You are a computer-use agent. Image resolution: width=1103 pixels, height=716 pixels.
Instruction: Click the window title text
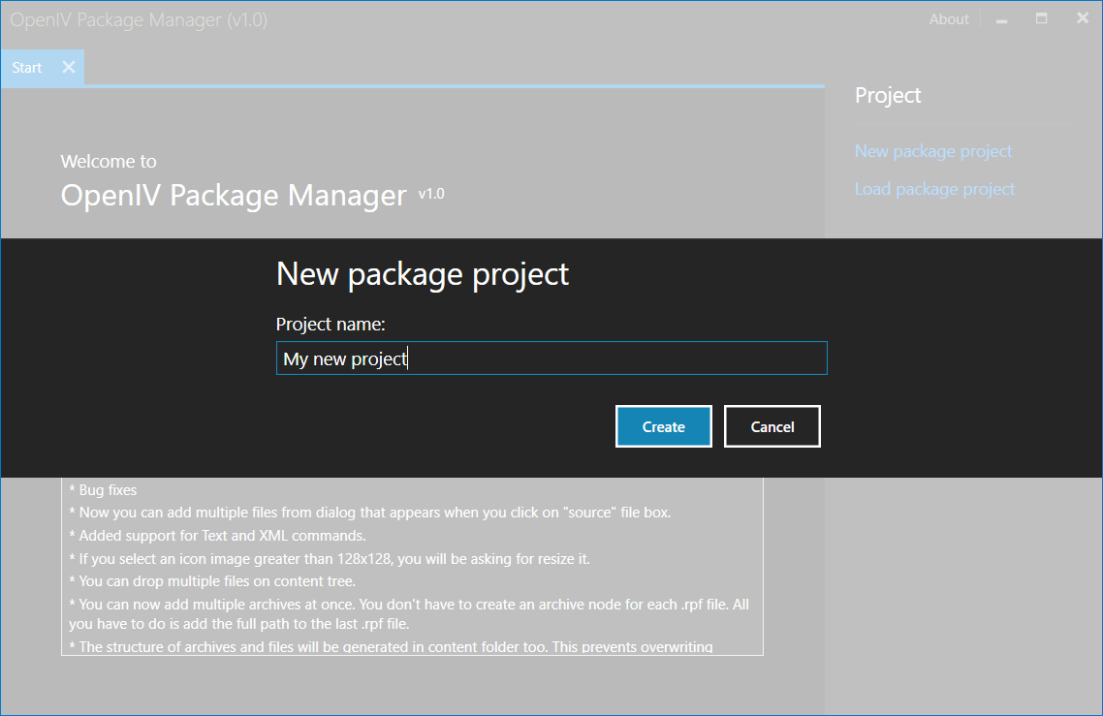pos(139,19)
